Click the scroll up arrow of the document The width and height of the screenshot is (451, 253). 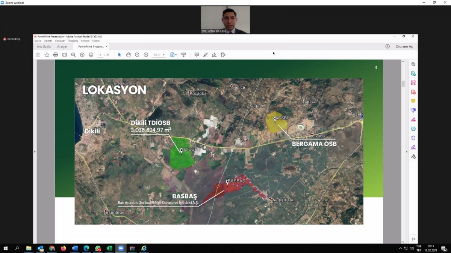403,61
